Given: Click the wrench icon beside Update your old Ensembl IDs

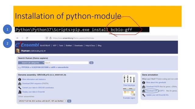Looking at the screenshot, I should pyautogui.click(x=144, y=95).
